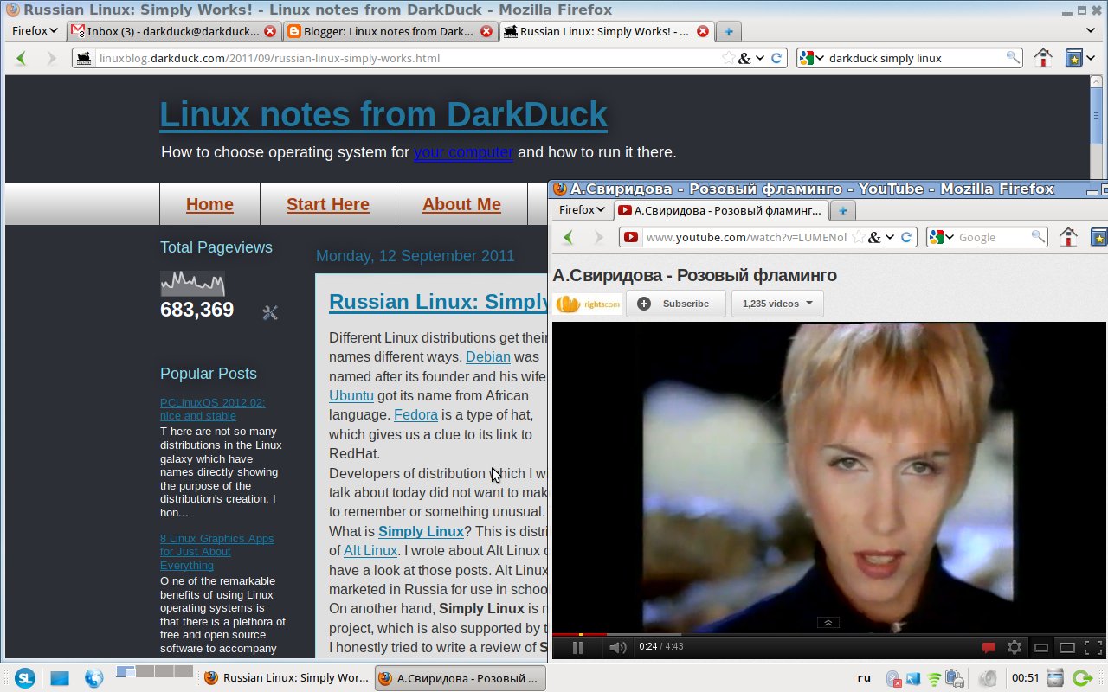Click the Firefox home icon

pyautogui.click(x=1043, y=57)
